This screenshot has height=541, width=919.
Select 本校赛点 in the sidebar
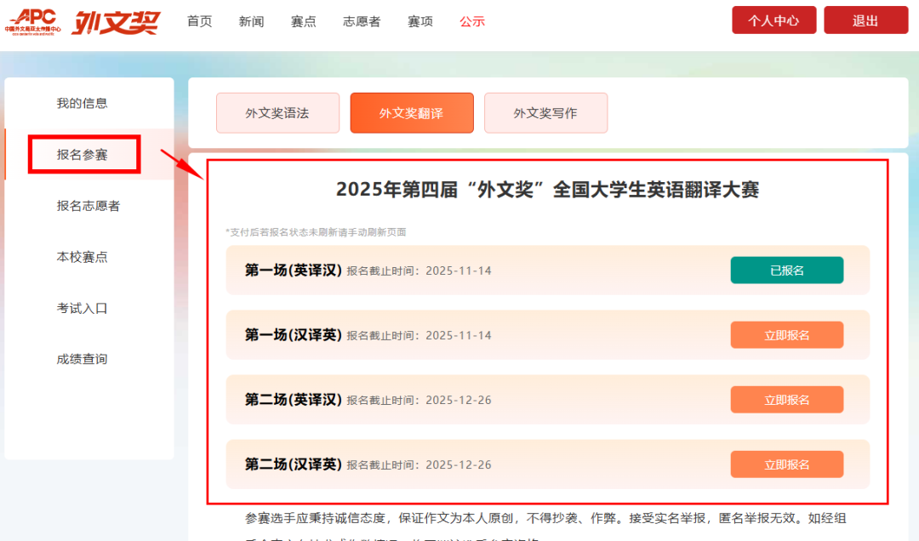(82, 257)
